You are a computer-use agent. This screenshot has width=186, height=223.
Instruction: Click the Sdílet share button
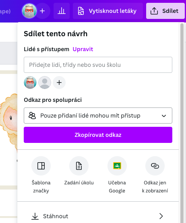[165, 11]
